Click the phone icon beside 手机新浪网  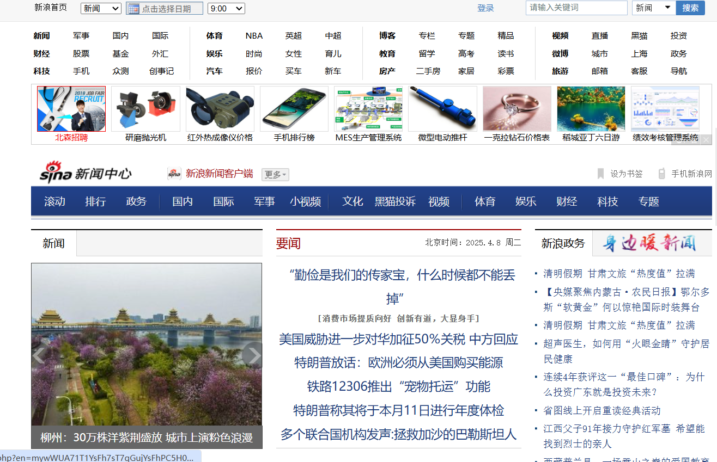click(662, 174)
